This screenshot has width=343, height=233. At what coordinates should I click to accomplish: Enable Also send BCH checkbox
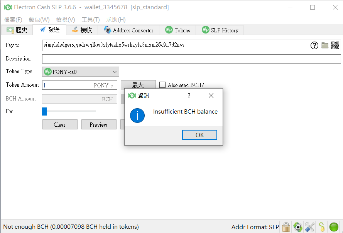tap(162, 85)
